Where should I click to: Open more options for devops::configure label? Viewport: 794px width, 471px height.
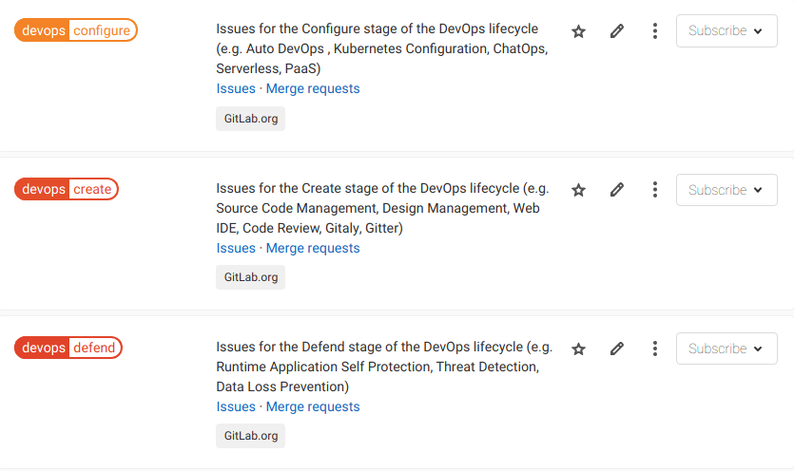[x=655, y=31]
